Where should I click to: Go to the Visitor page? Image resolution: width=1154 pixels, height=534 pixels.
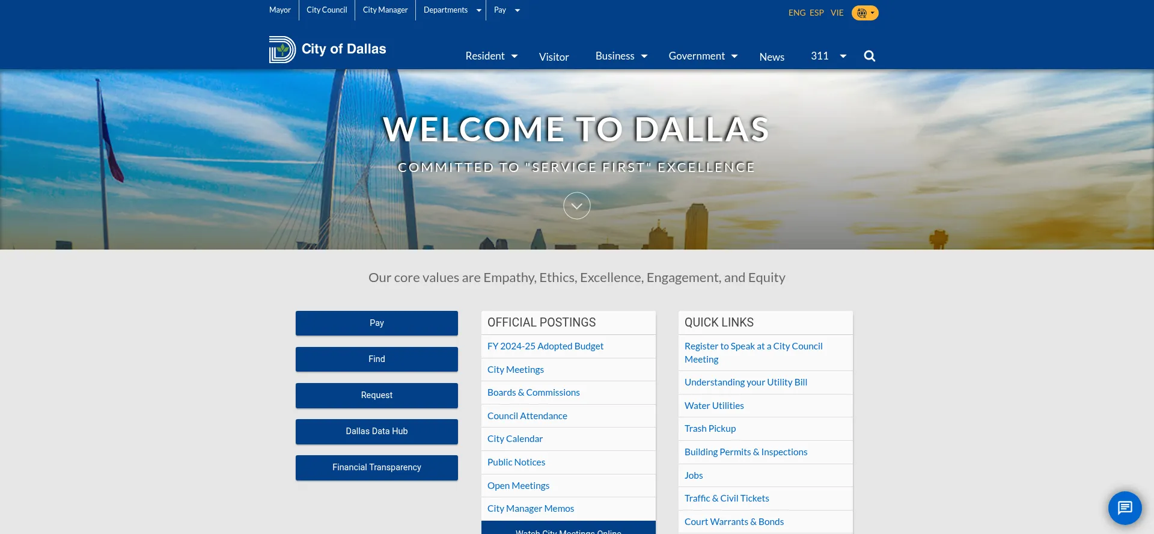coord(554,57)
